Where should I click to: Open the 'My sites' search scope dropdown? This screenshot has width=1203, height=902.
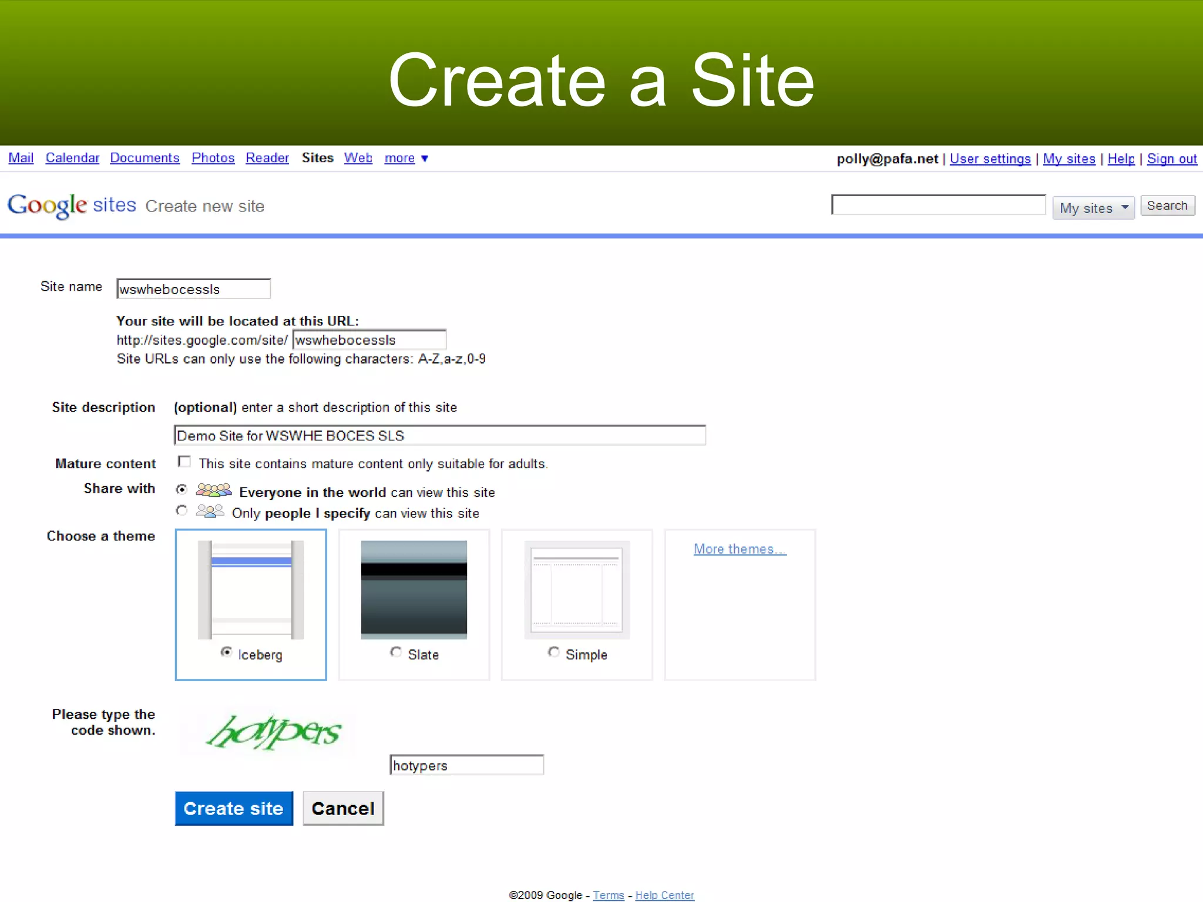coord(1093,208)
